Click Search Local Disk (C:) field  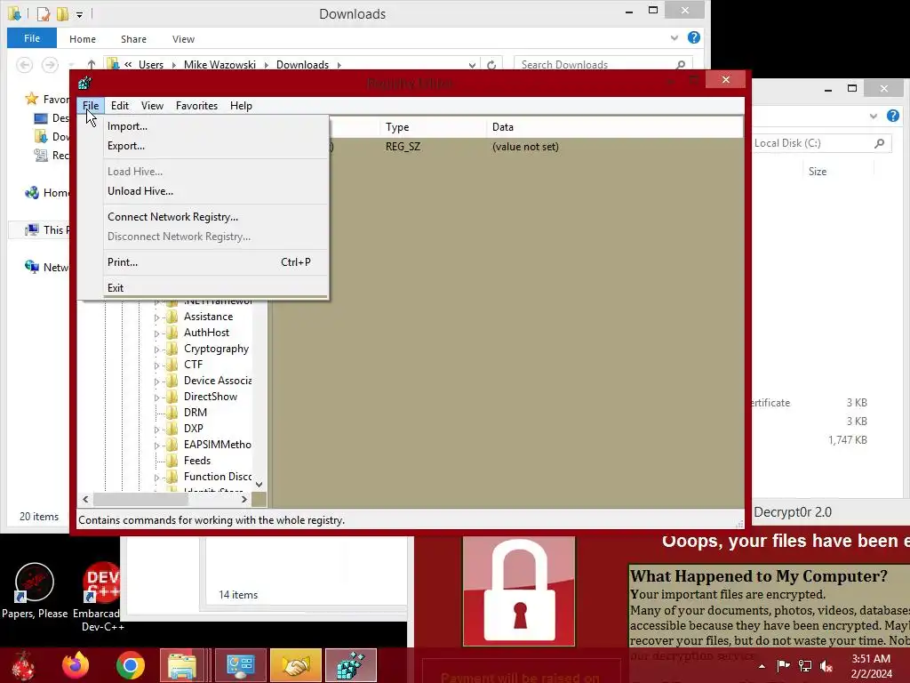click(x=820, y=143)
